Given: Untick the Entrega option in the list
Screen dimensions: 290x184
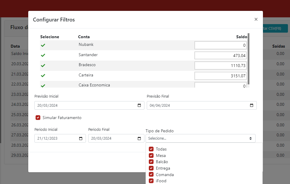Looking at the screenshot, I should tap(151, 168).
